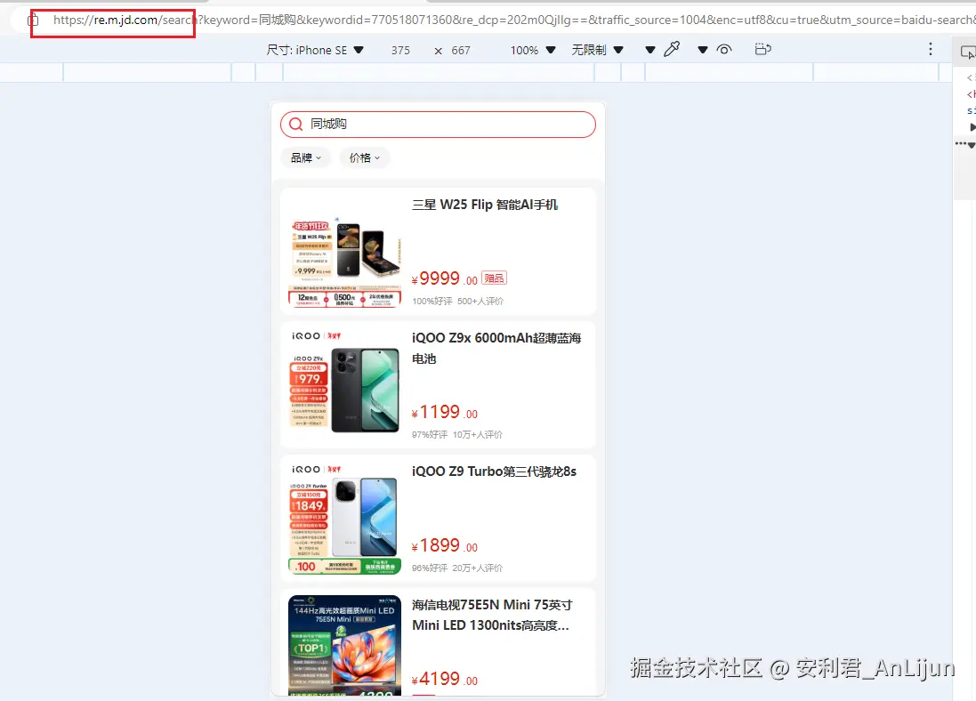Expand the DevTools element tree triangle
Viewport: 976px width, 701px height.
click(972, 127)
